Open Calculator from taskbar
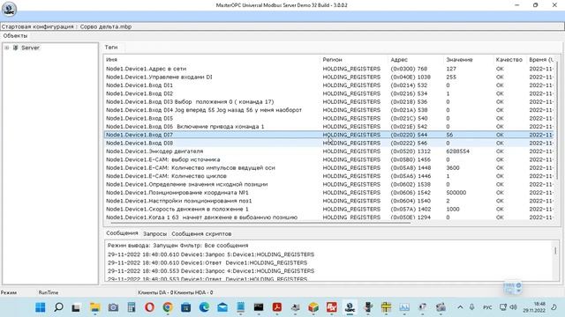565x317 pixels. pos(132,307)
